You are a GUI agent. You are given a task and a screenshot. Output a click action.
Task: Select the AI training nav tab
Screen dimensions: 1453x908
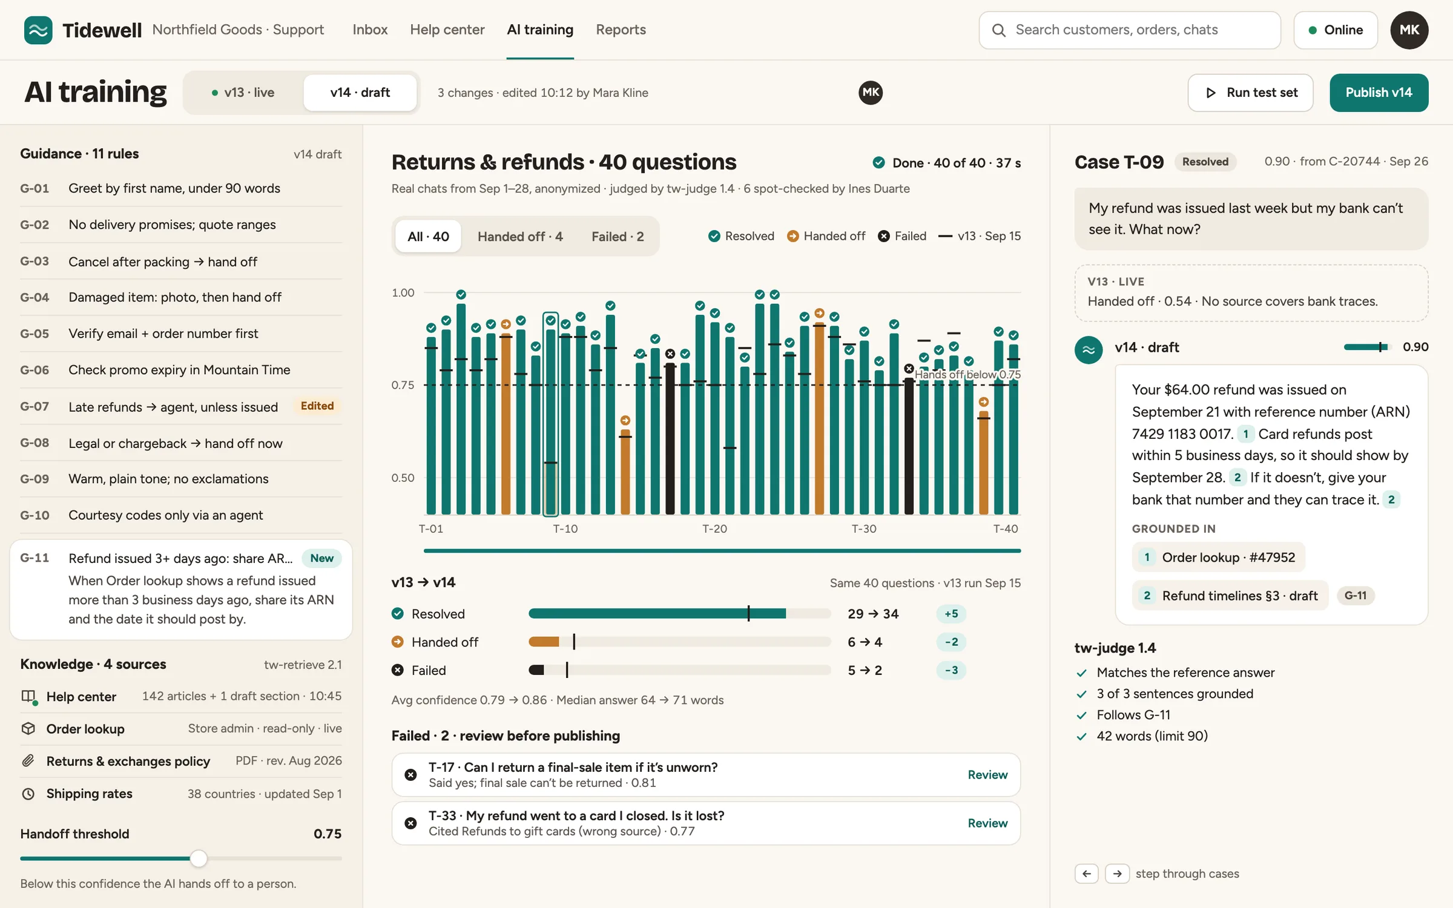click(540, 30)
